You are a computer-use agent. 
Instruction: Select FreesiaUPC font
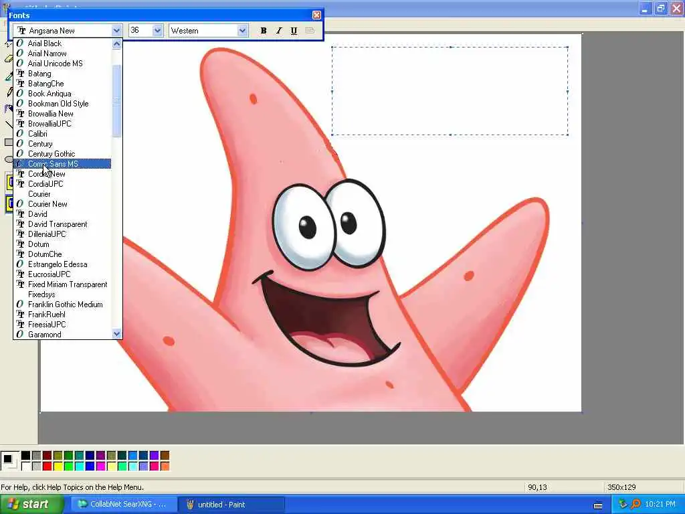[x=62, y=325]
